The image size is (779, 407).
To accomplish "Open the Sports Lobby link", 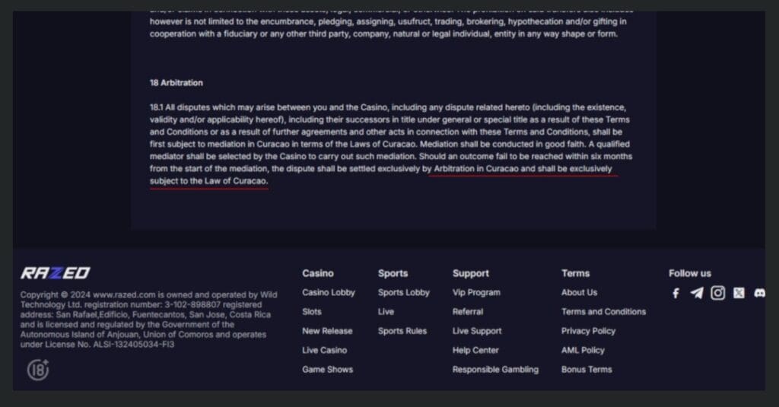I will (404, 292).
